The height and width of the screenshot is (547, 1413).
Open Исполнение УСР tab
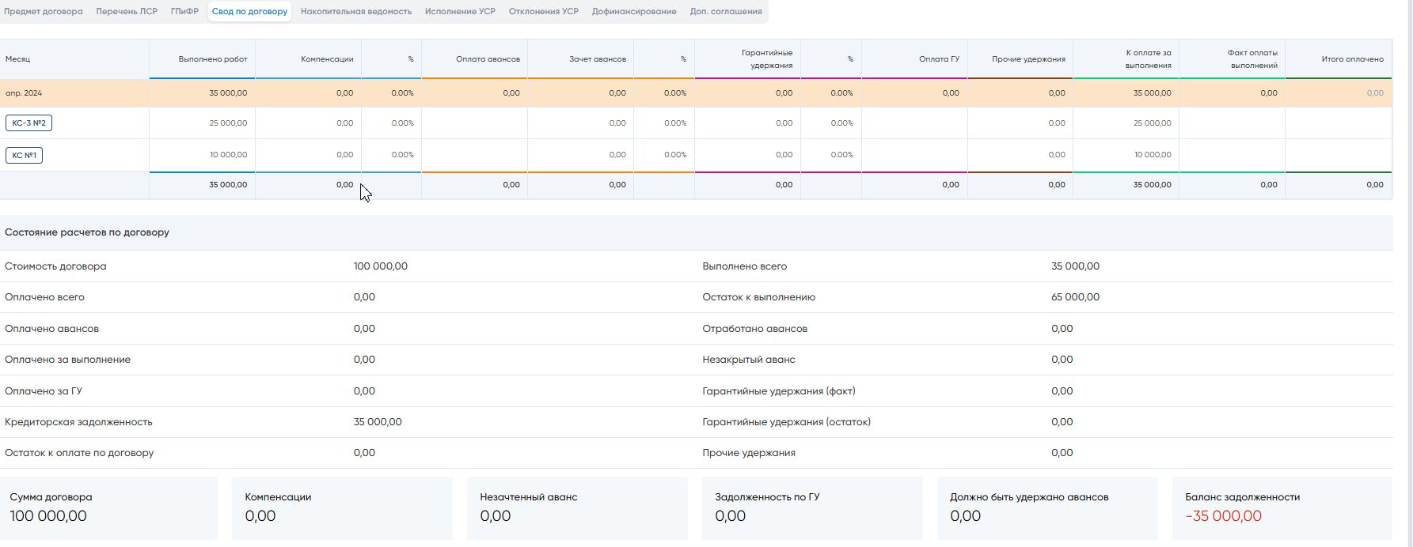tap(460, 12)
